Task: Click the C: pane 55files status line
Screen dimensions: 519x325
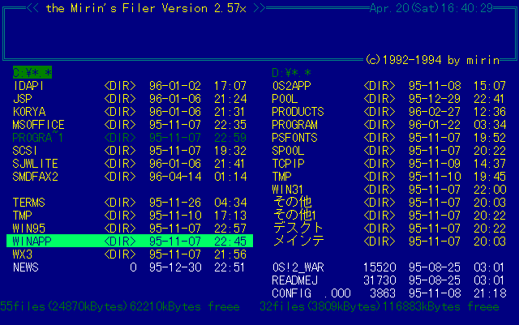Action: pos(120,306)
